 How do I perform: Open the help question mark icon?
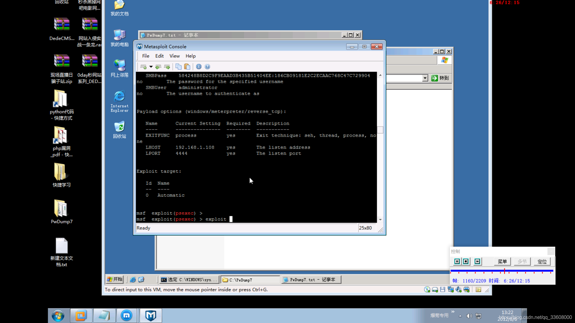pyautogui.click(x=207, y=67)
